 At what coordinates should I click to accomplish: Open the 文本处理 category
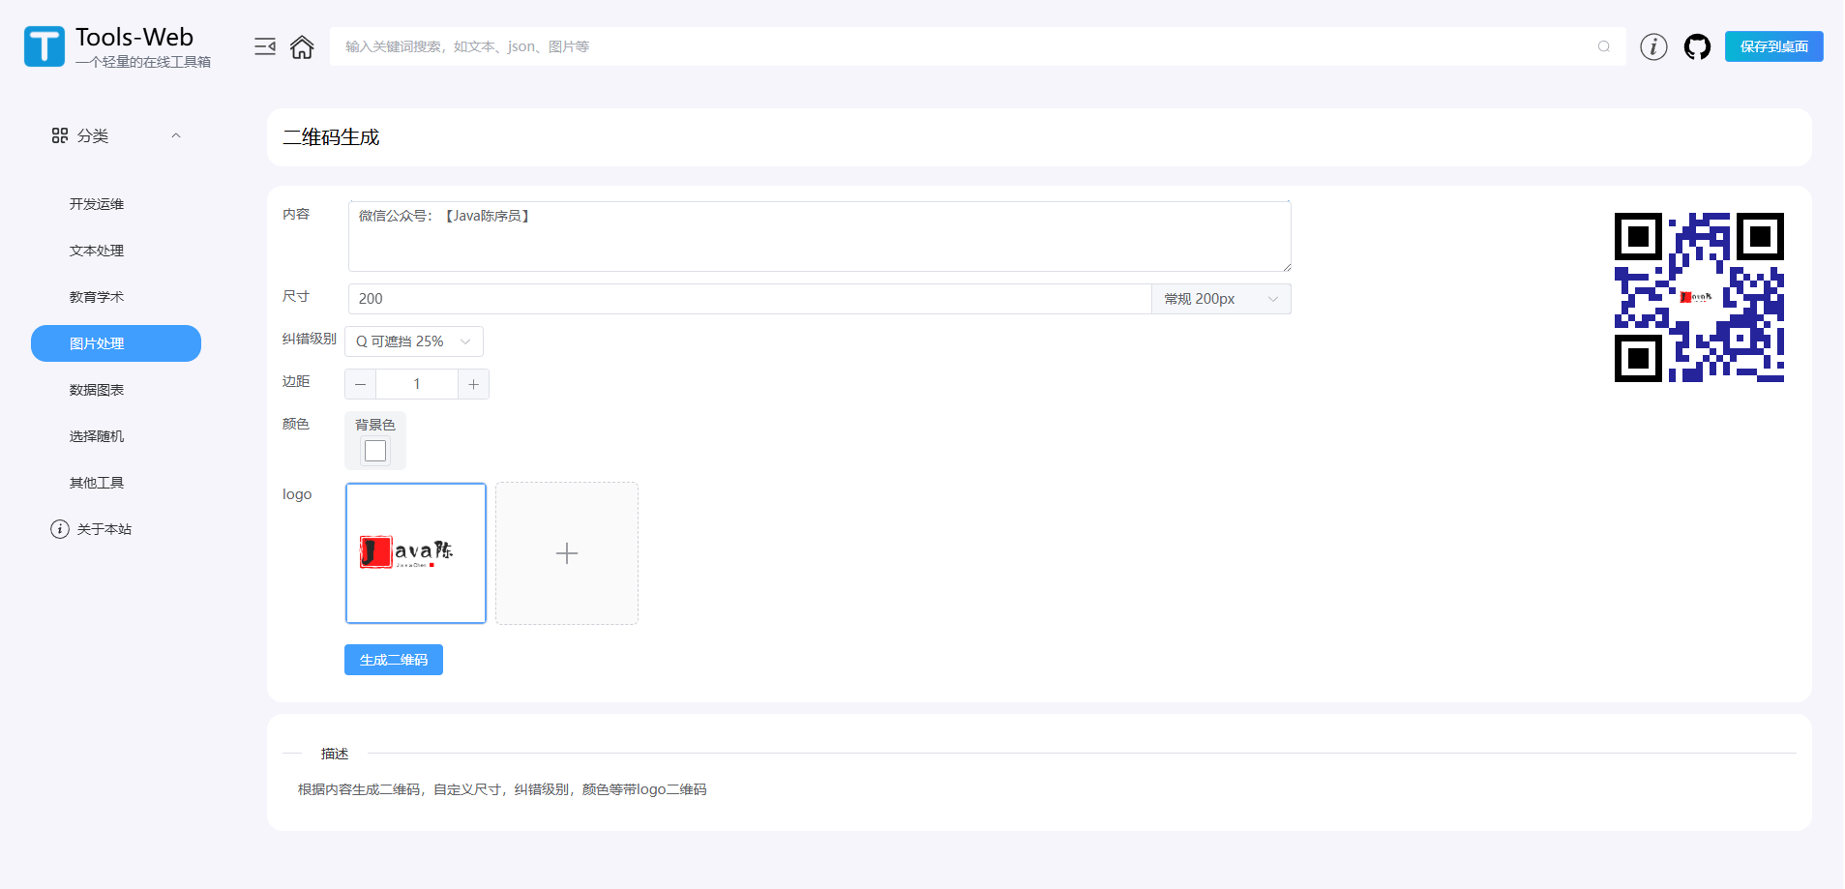pyautogui.click(x=97, y=251)
